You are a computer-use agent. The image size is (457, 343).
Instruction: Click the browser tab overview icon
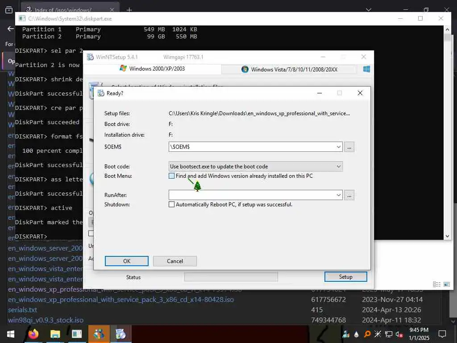tap(9, 10)
